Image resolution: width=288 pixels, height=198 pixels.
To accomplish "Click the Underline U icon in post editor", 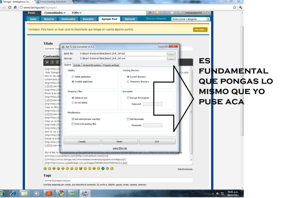I will click(x=57, y=62).
